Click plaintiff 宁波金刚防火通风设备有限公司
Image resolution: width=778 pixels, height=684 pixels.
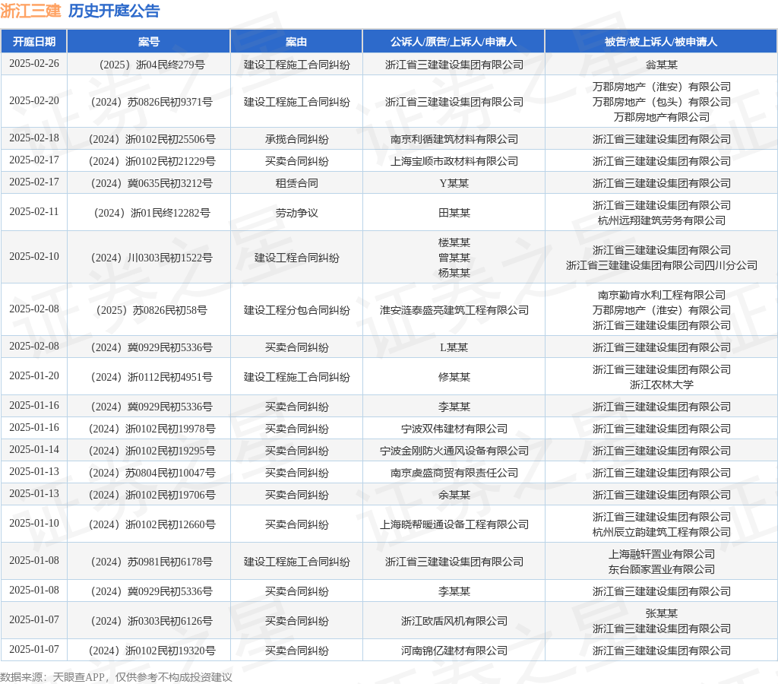454,451
